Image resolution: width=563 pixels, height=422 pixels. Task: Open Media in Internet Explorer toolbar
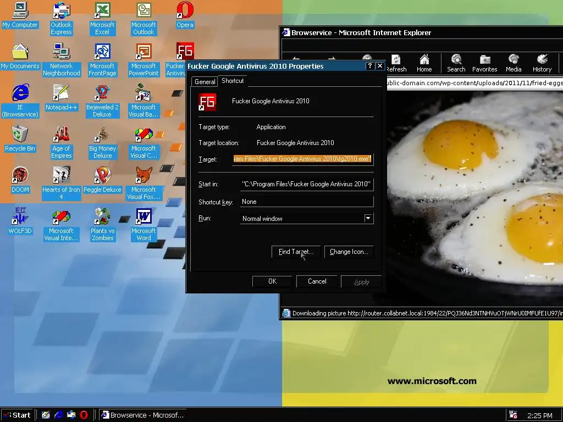click(514, 63)
